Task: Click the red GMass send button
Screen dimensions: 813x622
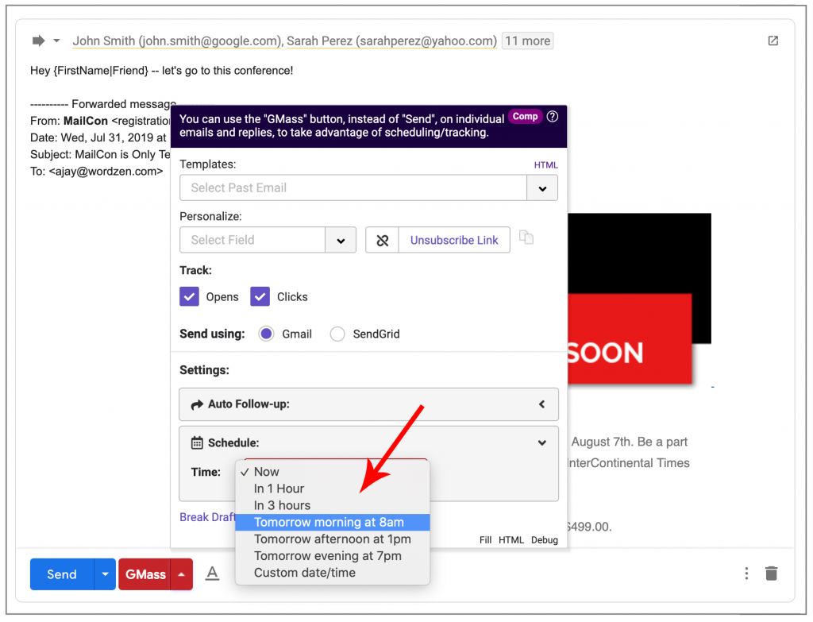Action: point(145,573)
